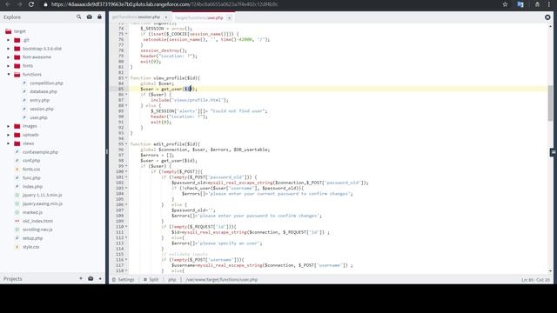Switch to the session.php editor tab
Screen dimensions: 557x313
pyautogui.click(x=136, y=17)
